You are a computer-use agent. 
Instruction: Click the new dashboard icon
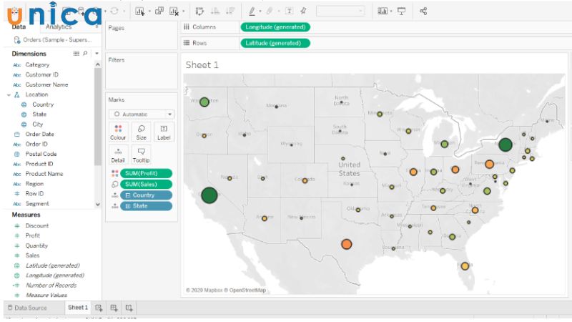click(x=114, y=308)
